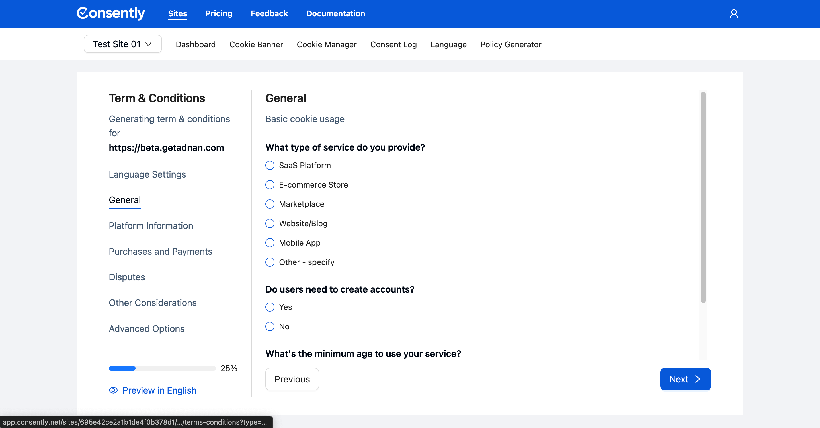Select Other - specify radio option

tap(270, 262)
